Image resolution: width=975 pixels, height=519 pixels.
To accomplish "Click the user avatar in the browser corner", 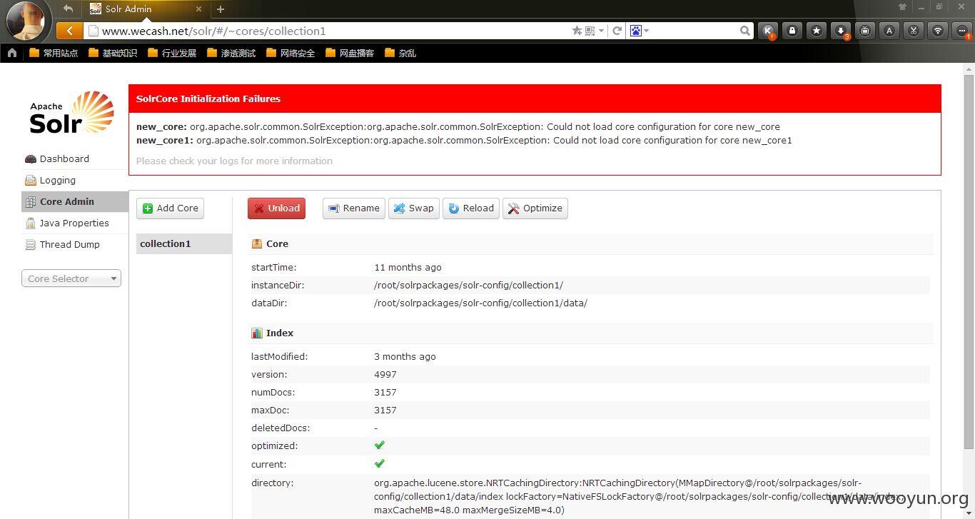I will [x=25, y=21].
